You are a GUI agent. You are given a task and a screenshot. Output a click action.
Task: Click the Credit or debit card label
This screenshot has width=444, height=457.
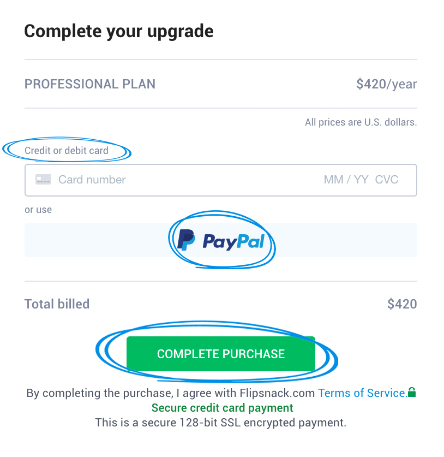point(67,150)
